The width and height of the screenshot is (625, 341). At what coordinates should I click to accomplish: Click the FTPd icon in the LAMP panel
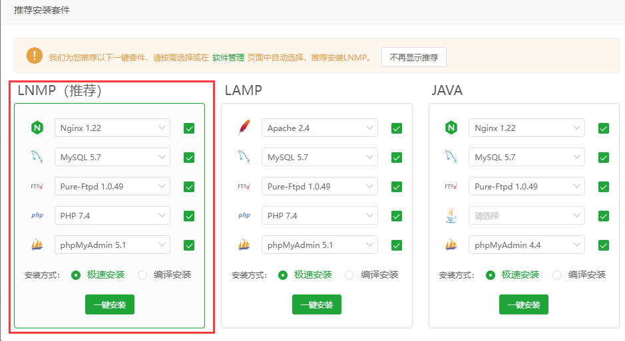[x=244, y=186]
